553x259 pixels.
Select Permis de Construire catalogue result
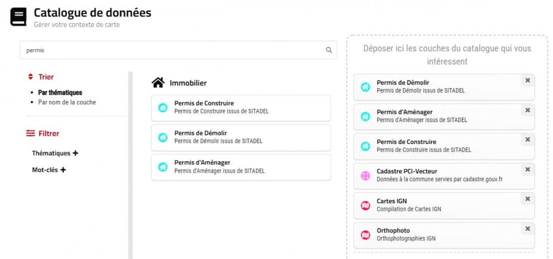tap(241, 107)
